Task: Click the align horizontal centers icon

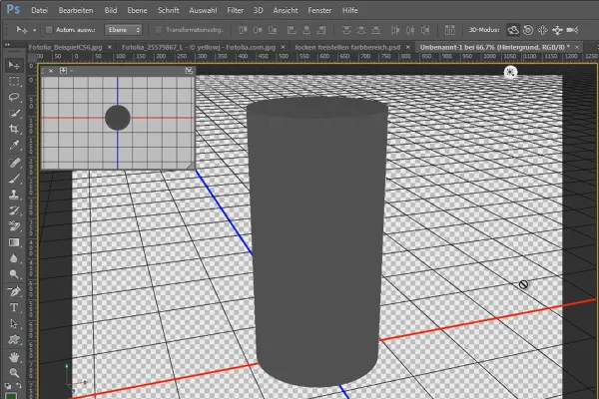Action: 306,30
